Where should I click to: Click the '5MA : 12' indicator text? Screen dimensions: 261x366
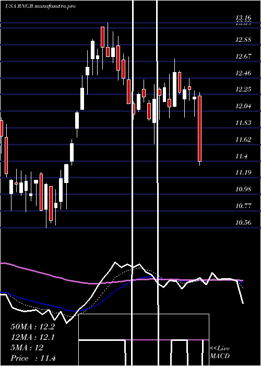click(x=27, y=348)
